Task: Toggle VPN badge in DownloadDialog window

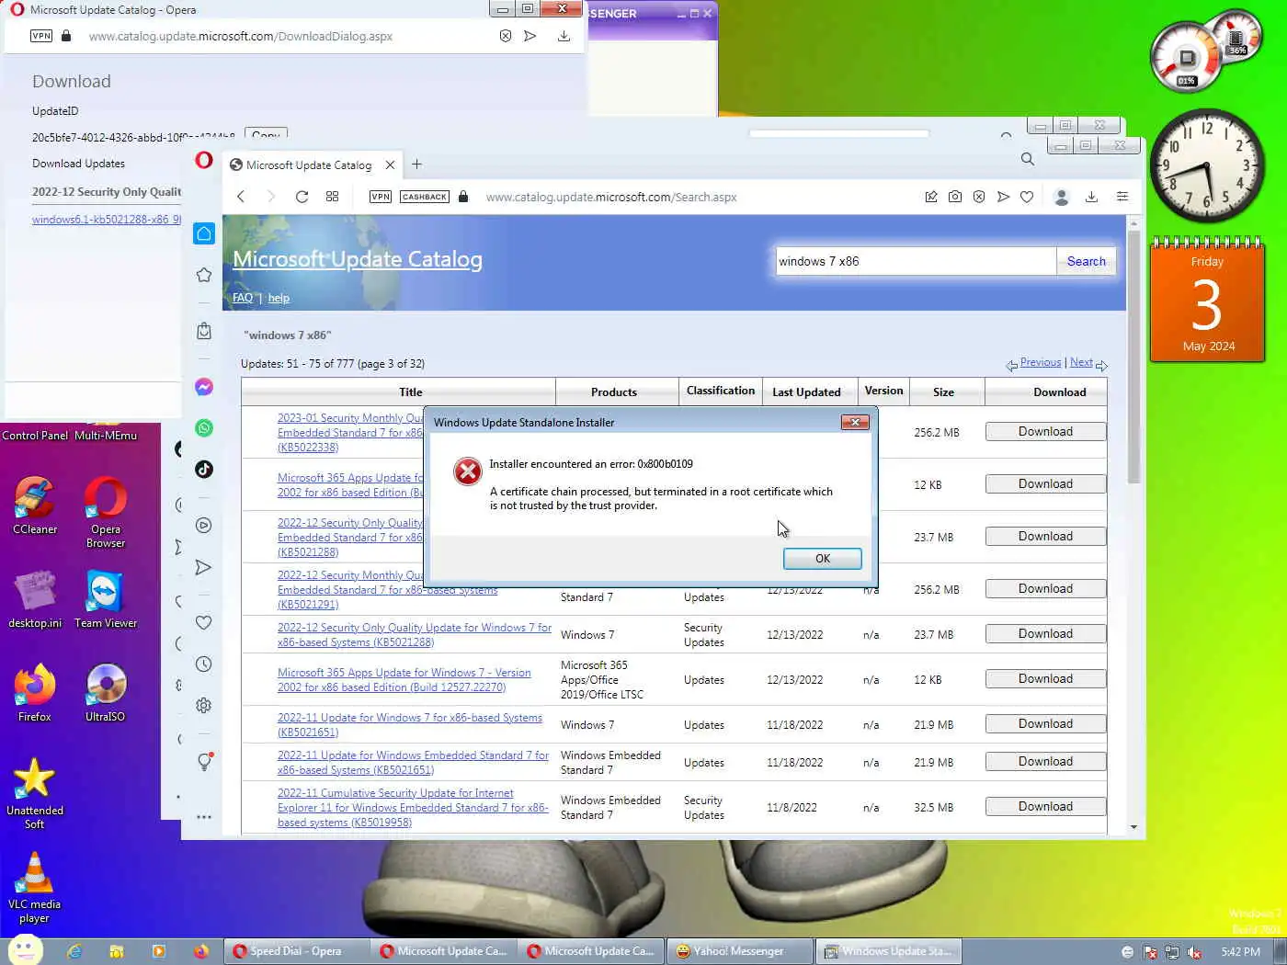Action: coord(41,36)
